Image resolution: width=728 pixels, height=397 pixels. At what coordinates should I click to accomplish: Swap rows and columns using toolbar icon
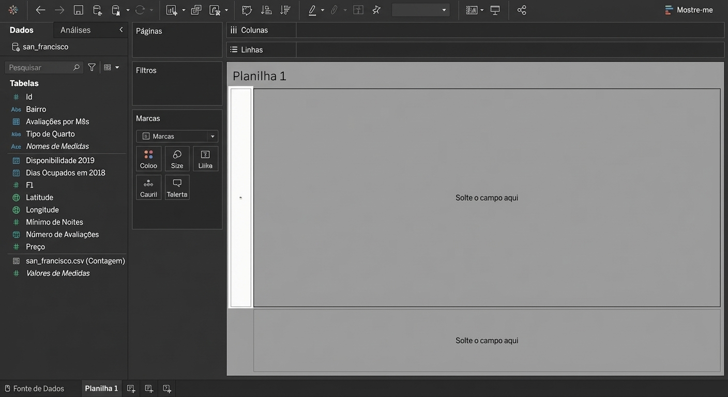(247, 10)
